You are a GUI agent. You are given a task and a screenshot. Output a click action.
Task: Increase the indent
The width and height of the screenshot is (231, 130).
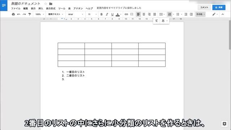[191, 14]
